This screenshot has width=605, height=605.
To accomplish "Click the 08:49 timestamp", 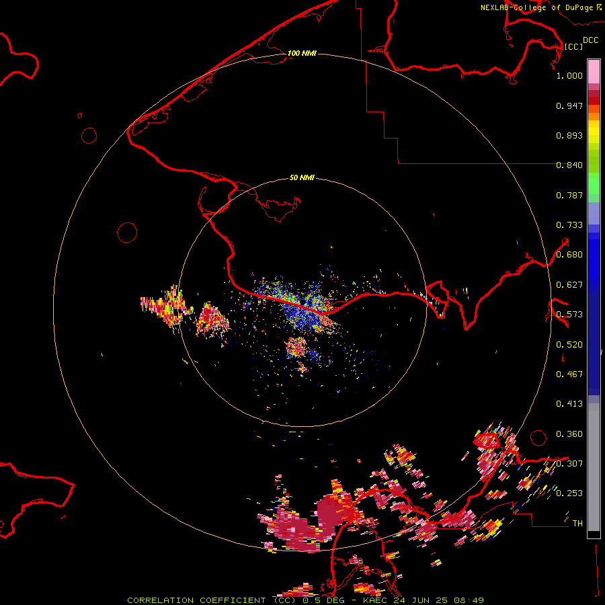I will tap(468, 600).
